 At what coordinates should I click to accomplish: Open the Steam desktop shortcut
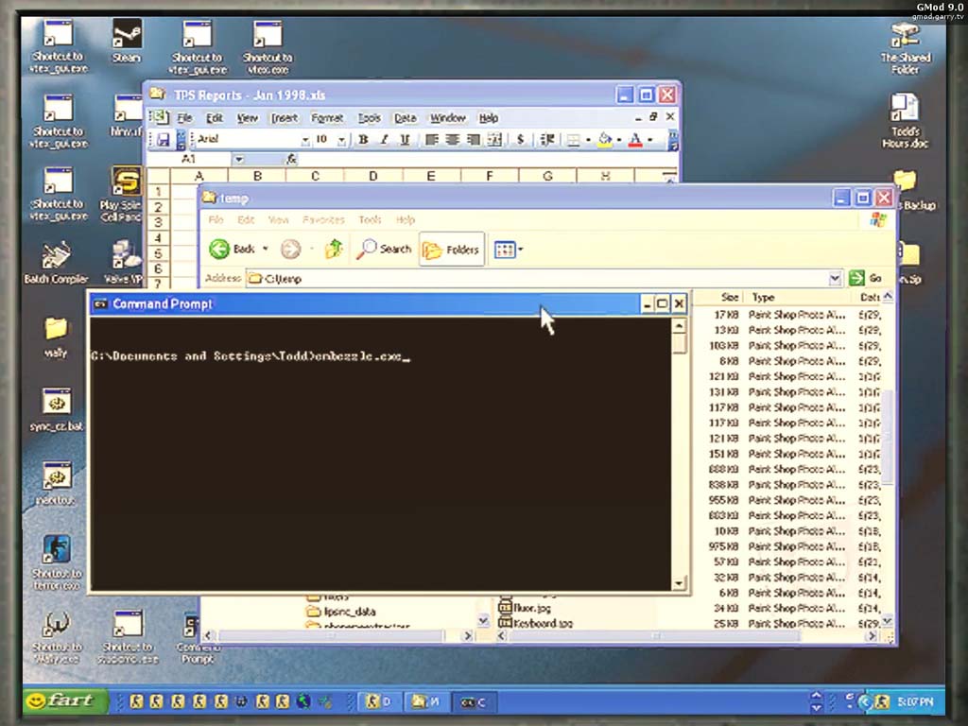click(x=126, y=41)
